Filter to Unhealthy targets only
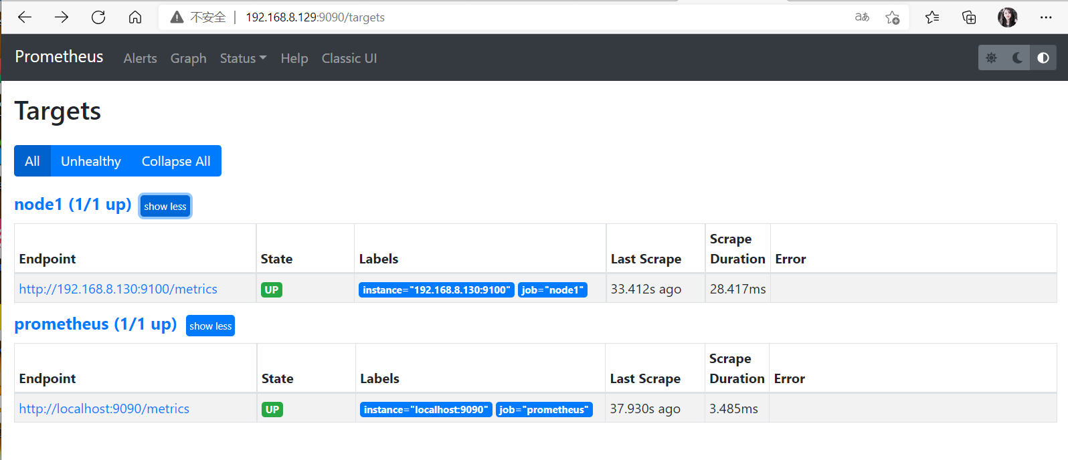This screenshot has width=1068, height=460. [91, 161]
